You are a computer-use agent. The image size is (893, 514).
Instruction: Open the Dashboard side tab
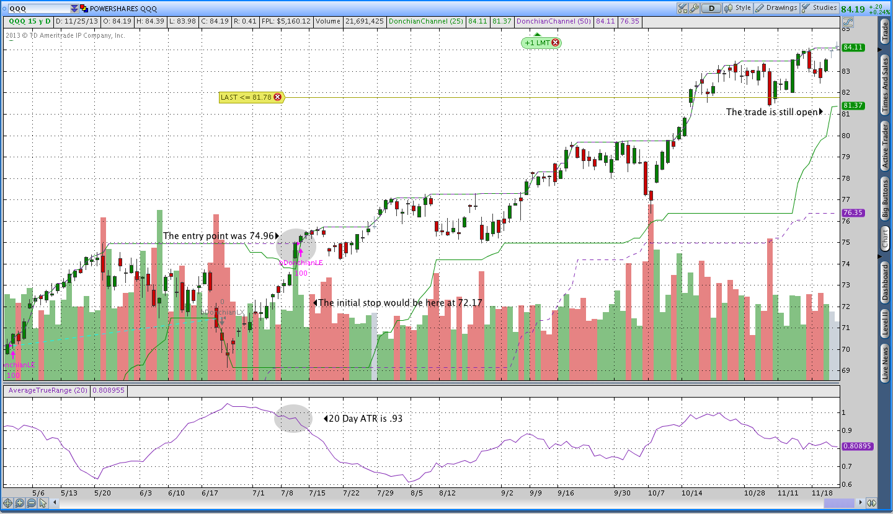pyautogui.click(x=885, y=282)
